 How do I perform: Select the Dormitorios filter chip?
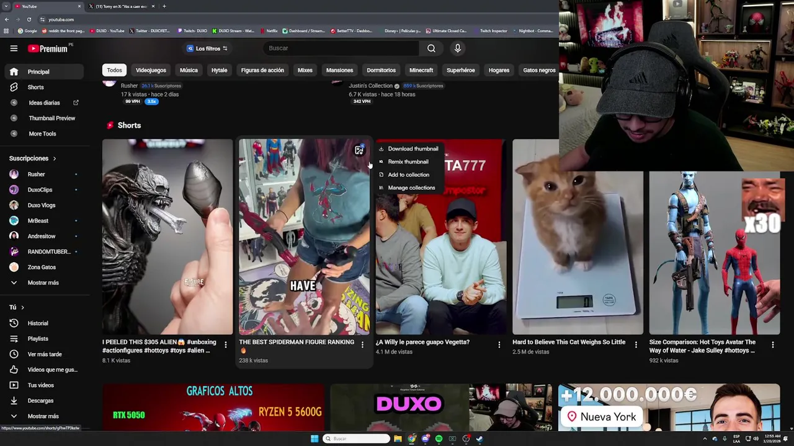(x=381, y=70)
